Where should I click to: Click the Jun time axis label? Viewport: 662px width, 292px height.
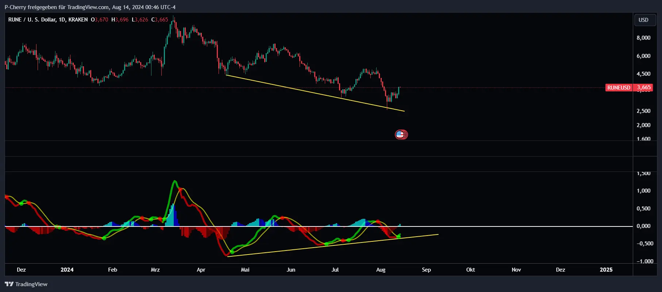click(x=291, y=270)
